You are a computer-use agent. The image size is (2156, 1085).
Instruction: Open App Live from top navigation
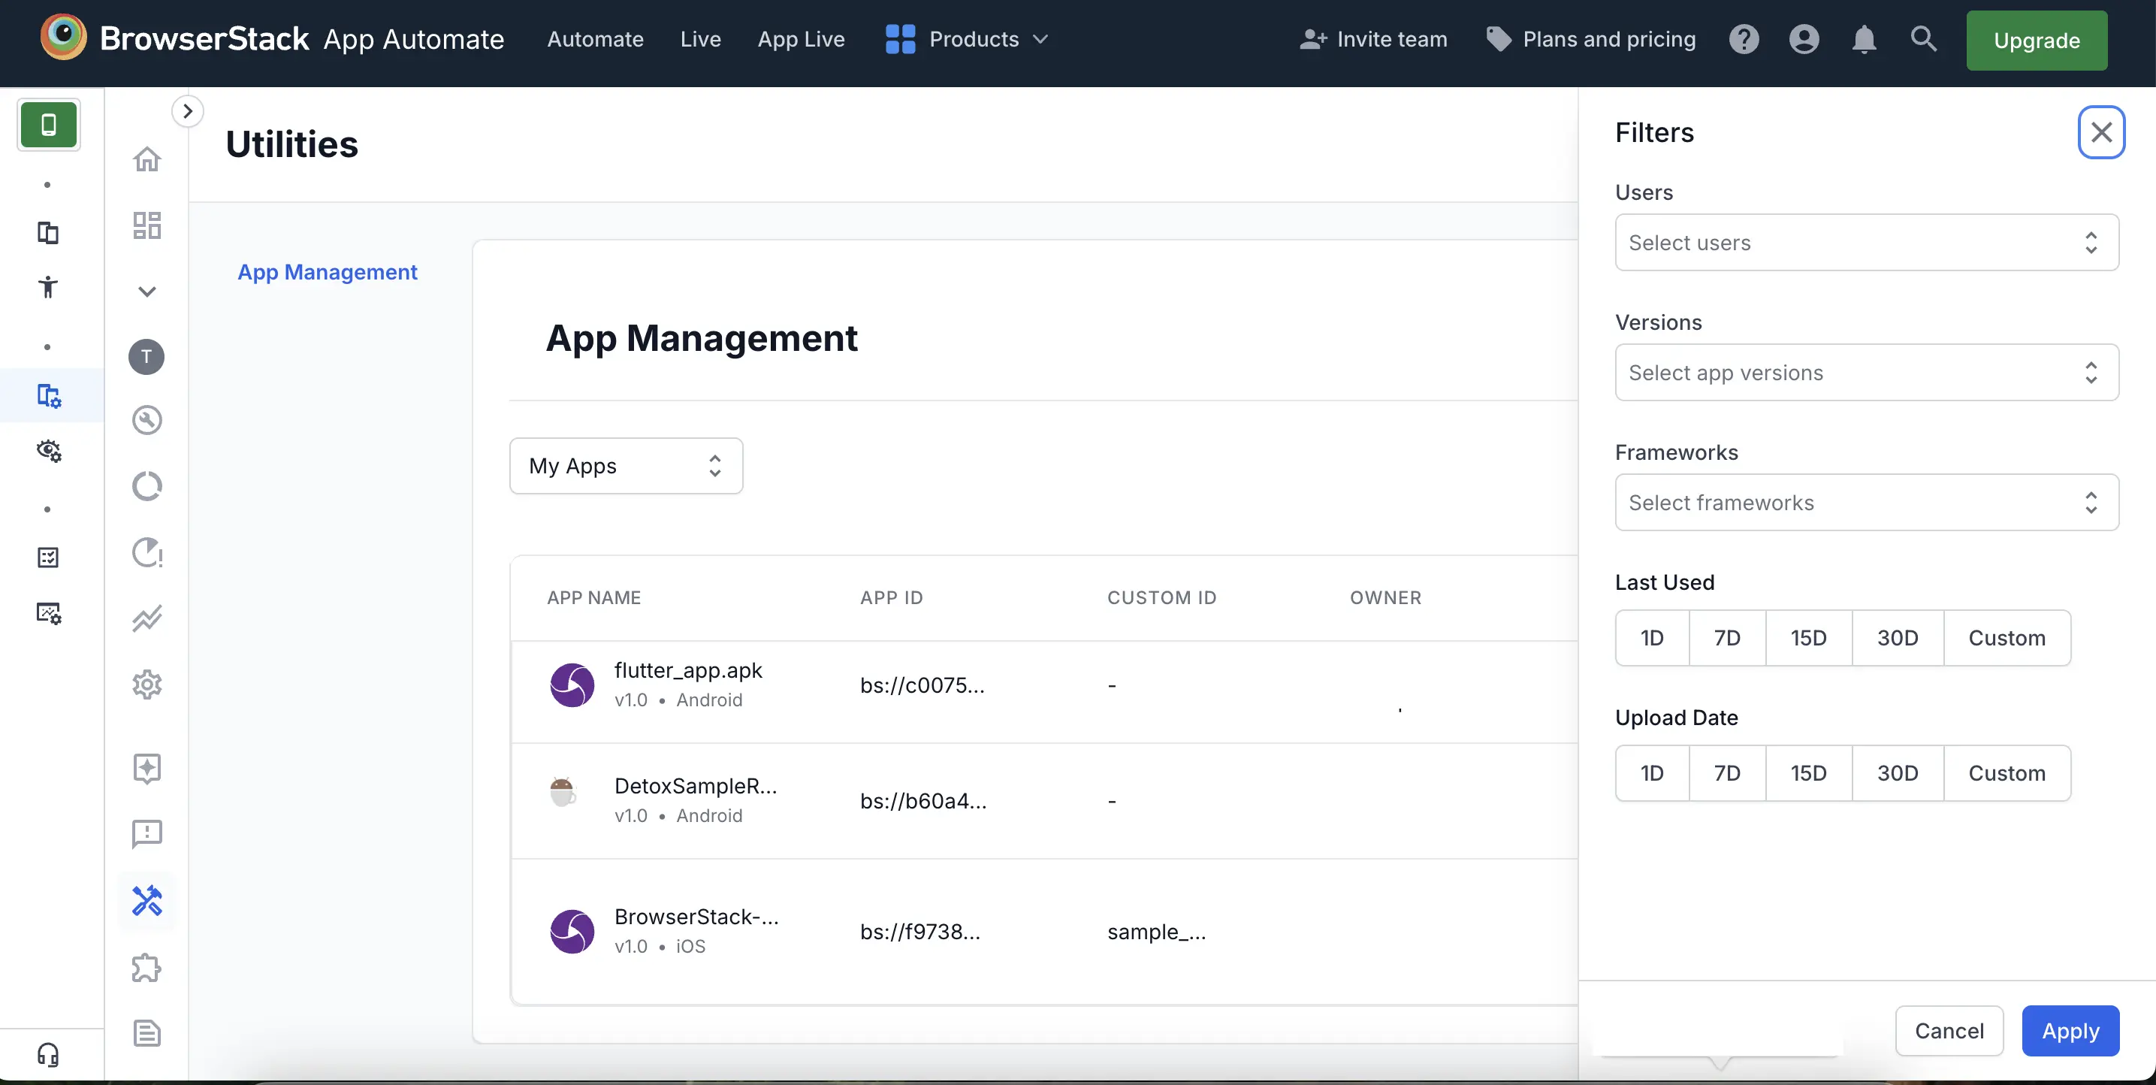pyautogui.click(x=801, y=38)
